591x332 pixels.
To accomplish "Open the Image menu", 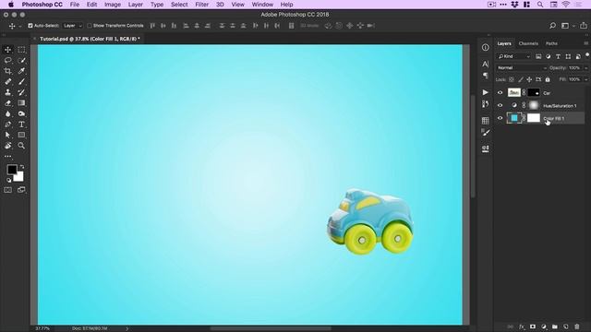I will (x=113, y=5).
